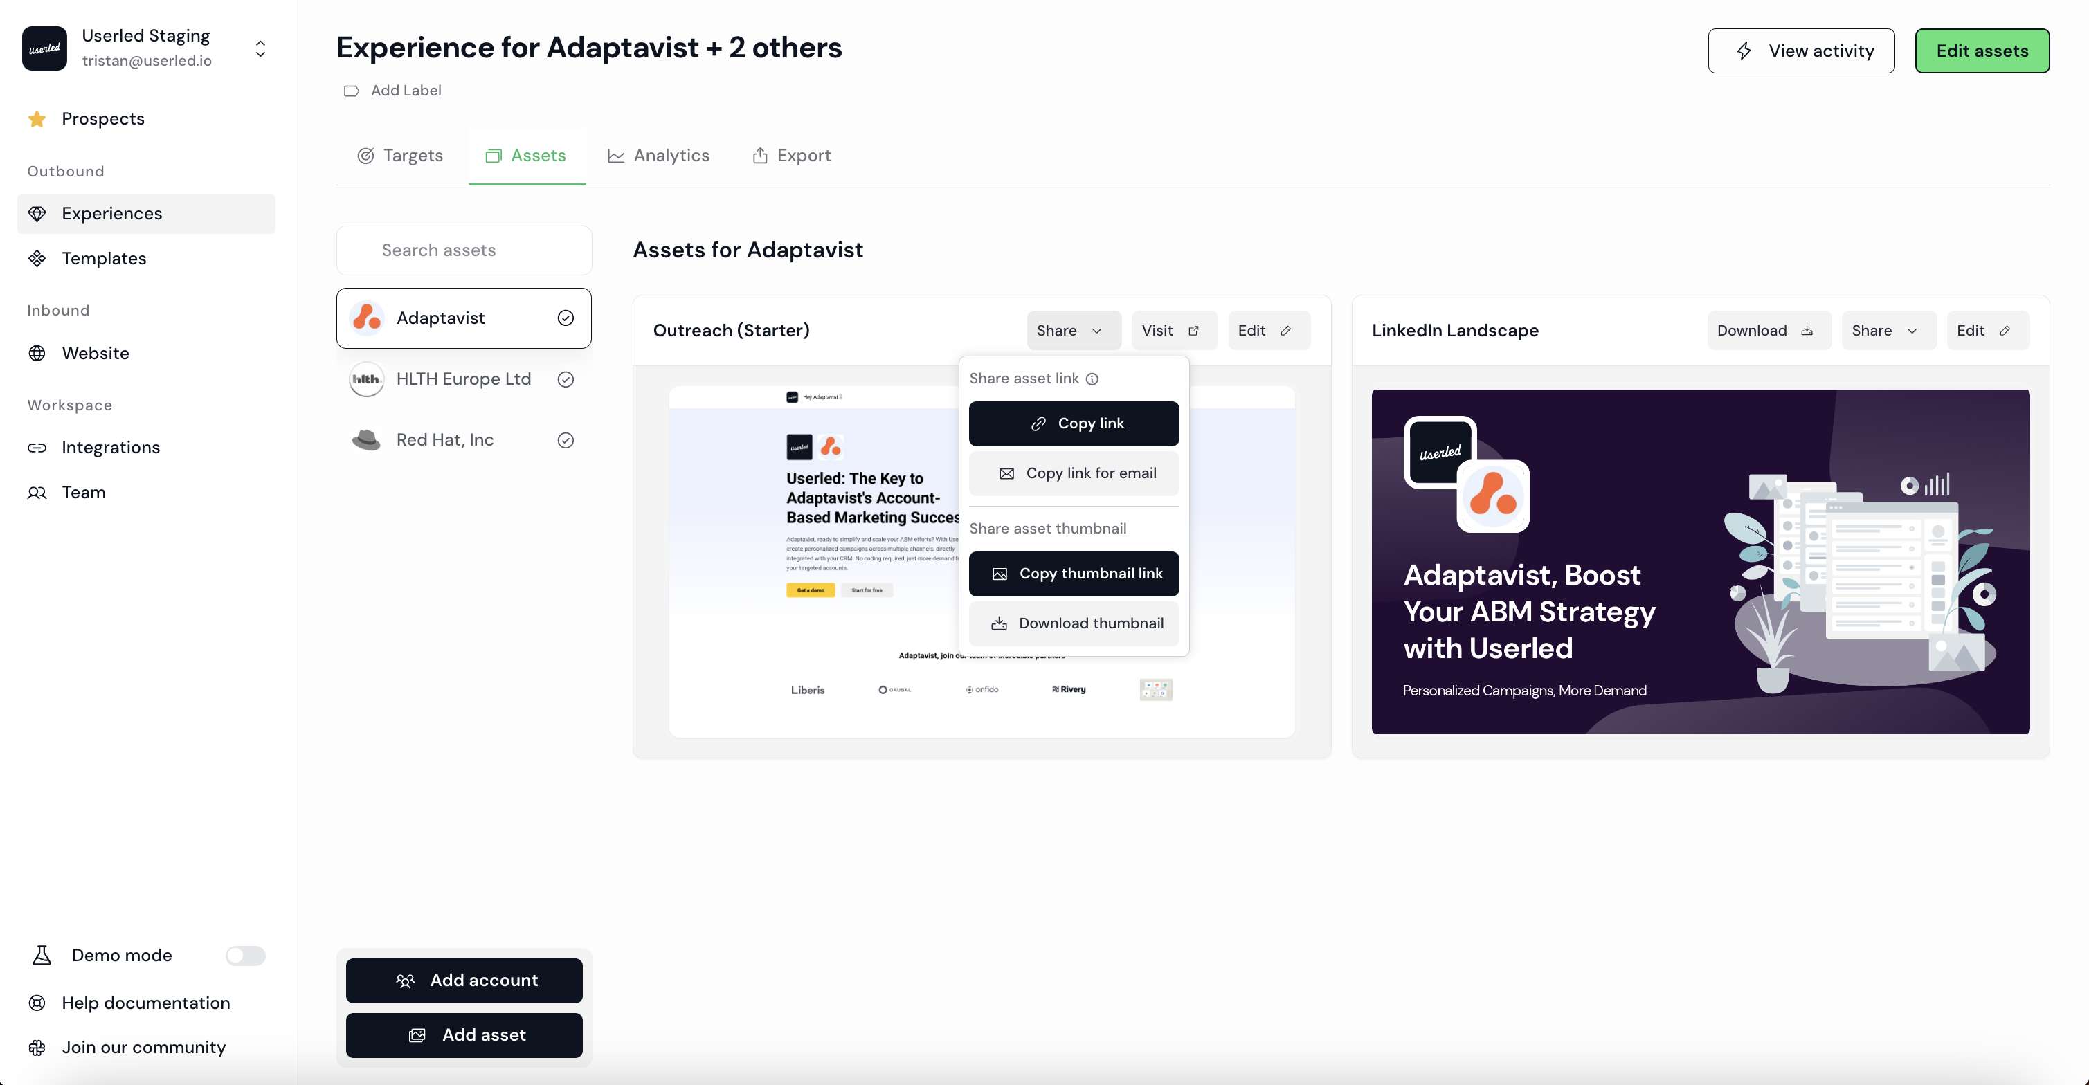Toggle the Red Hat, Inc checkmark
2089x1085 pixels.
(x=566, y=439)
